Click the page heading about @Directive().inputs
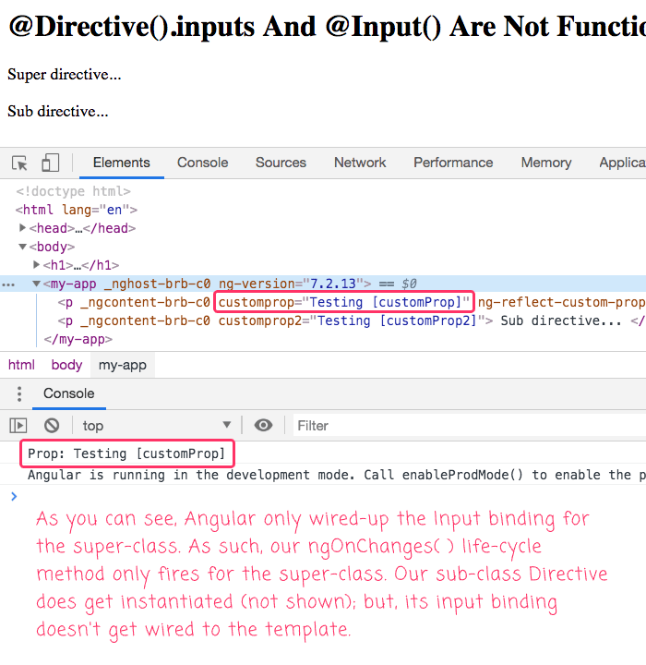This screenshot has width=646, height=665. click(327, 27)
